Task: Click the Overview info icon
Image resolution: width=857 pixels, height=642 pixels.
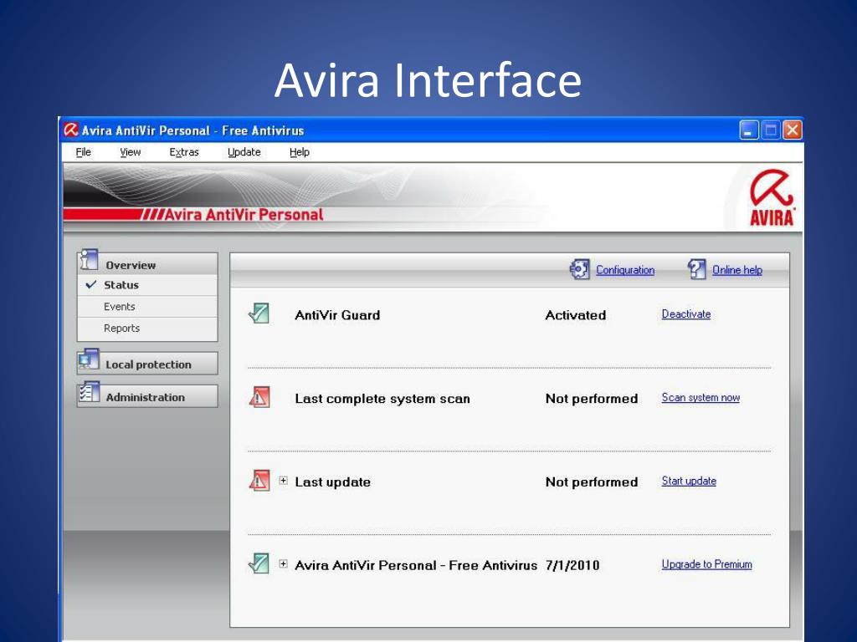Action: tap(89, 260)
